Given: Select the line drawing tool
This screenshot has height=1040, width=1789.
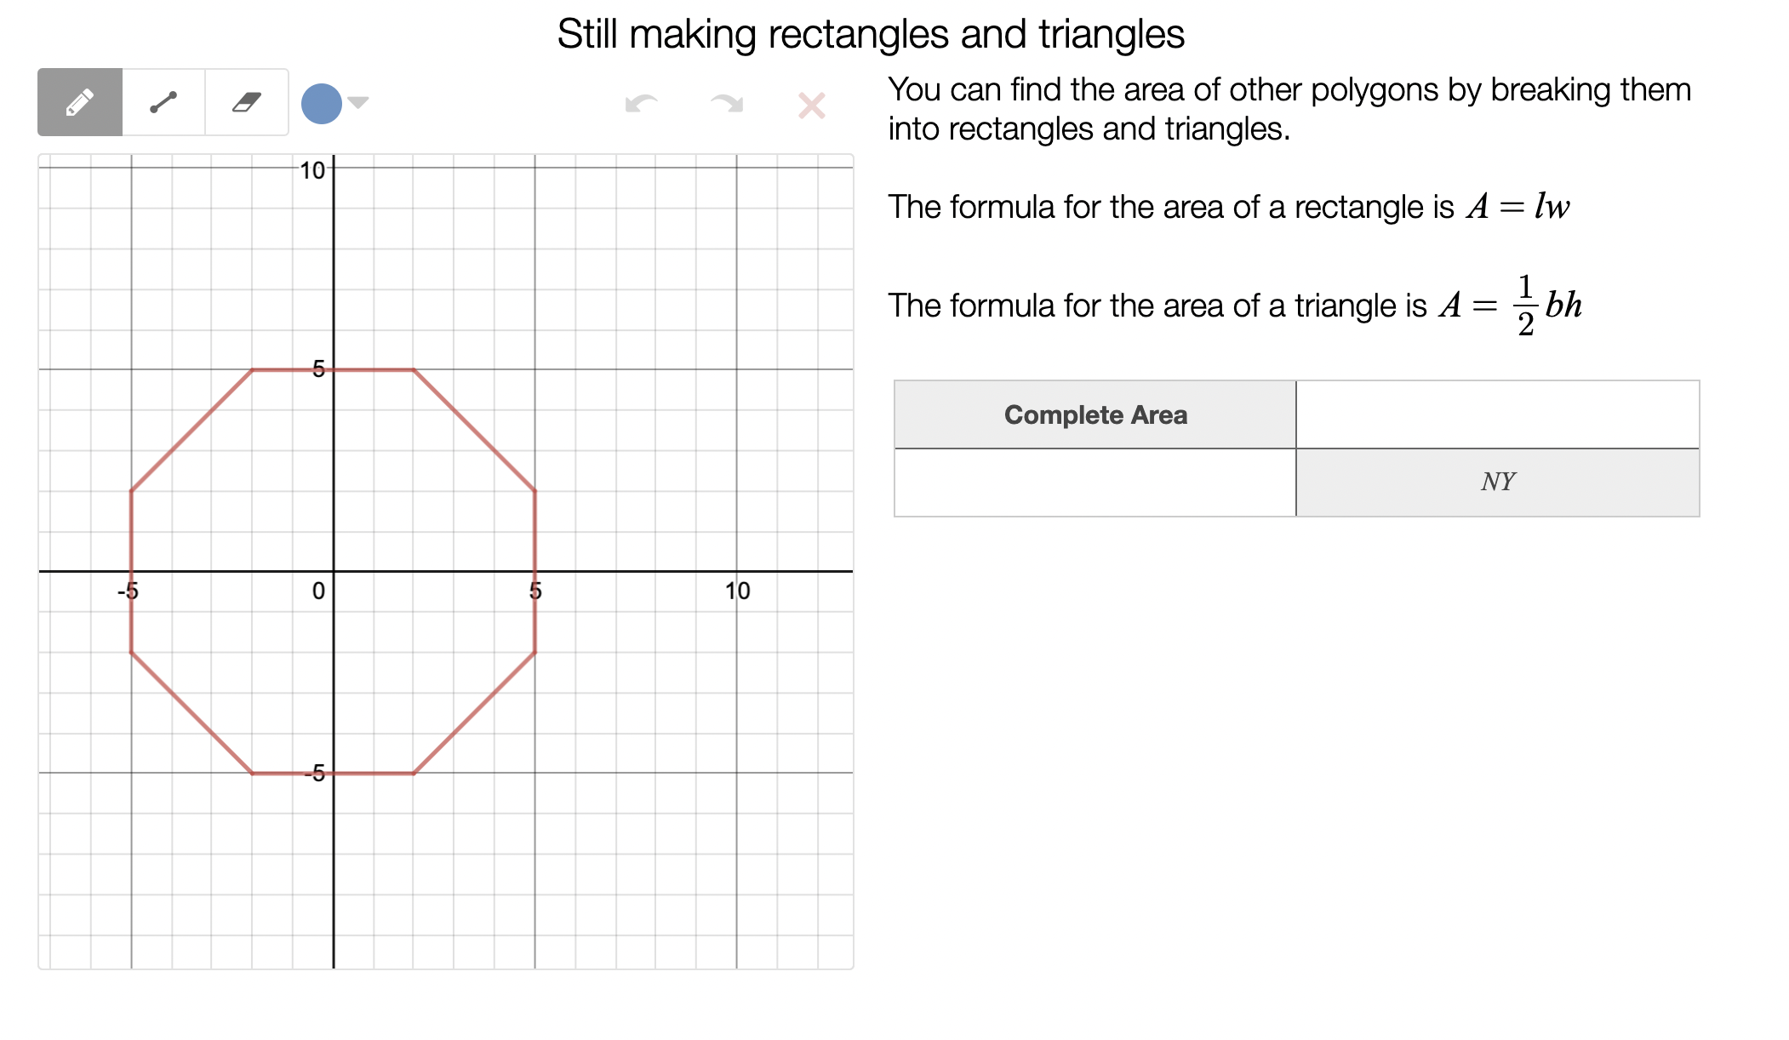Looking at the screenshot, I should [163, 102].
